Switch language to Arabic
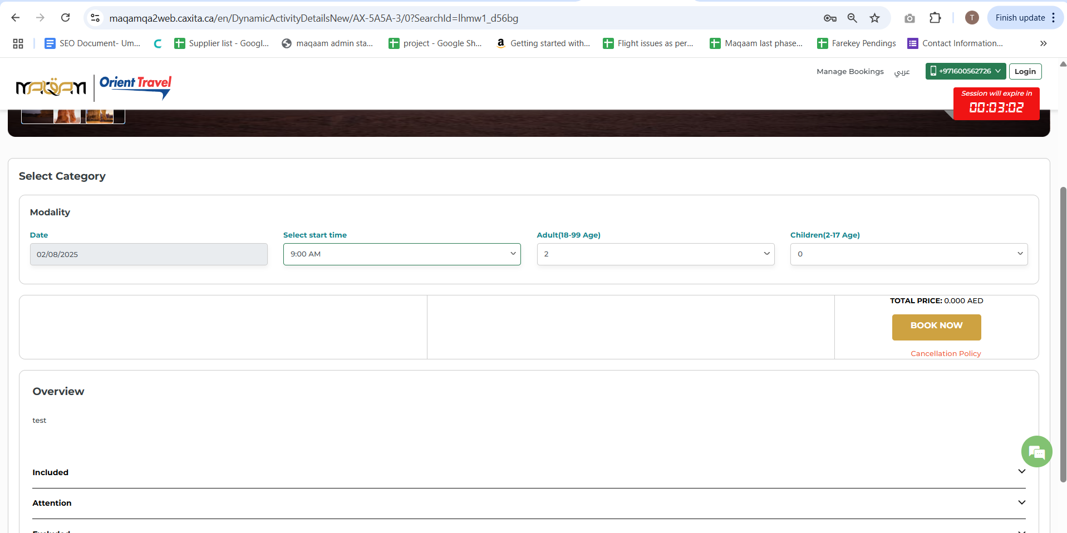The width and height of the screenshot is (1067, 533). (902, 72)
